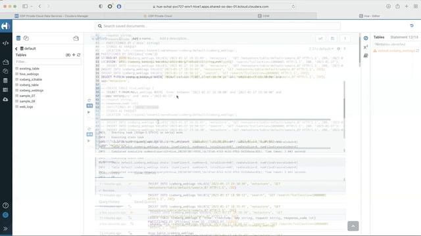This screenshot has height=236, width=421.
Task: Open a new Safari tab with plus
Action: [x=407, y=6]
